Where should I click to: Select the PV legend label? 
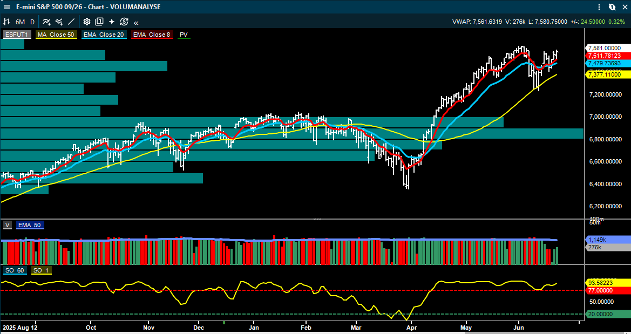(x=184, y=35)
